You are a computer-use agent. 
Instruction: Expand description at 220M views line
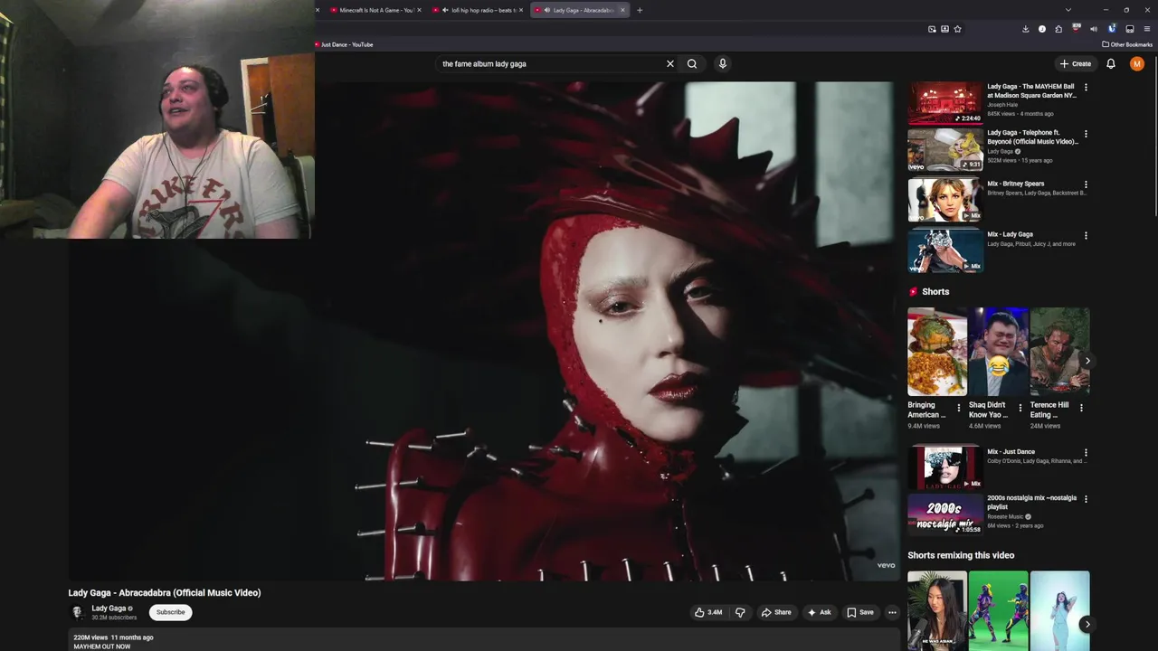113,637
